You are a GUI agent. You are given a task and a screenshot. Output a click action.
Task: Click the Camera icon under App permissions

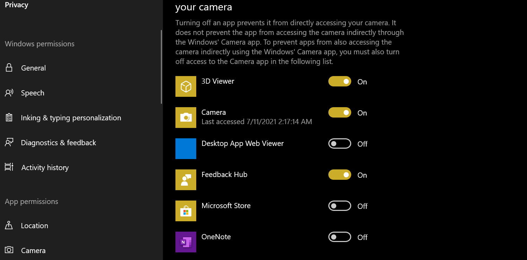(9, 250)
